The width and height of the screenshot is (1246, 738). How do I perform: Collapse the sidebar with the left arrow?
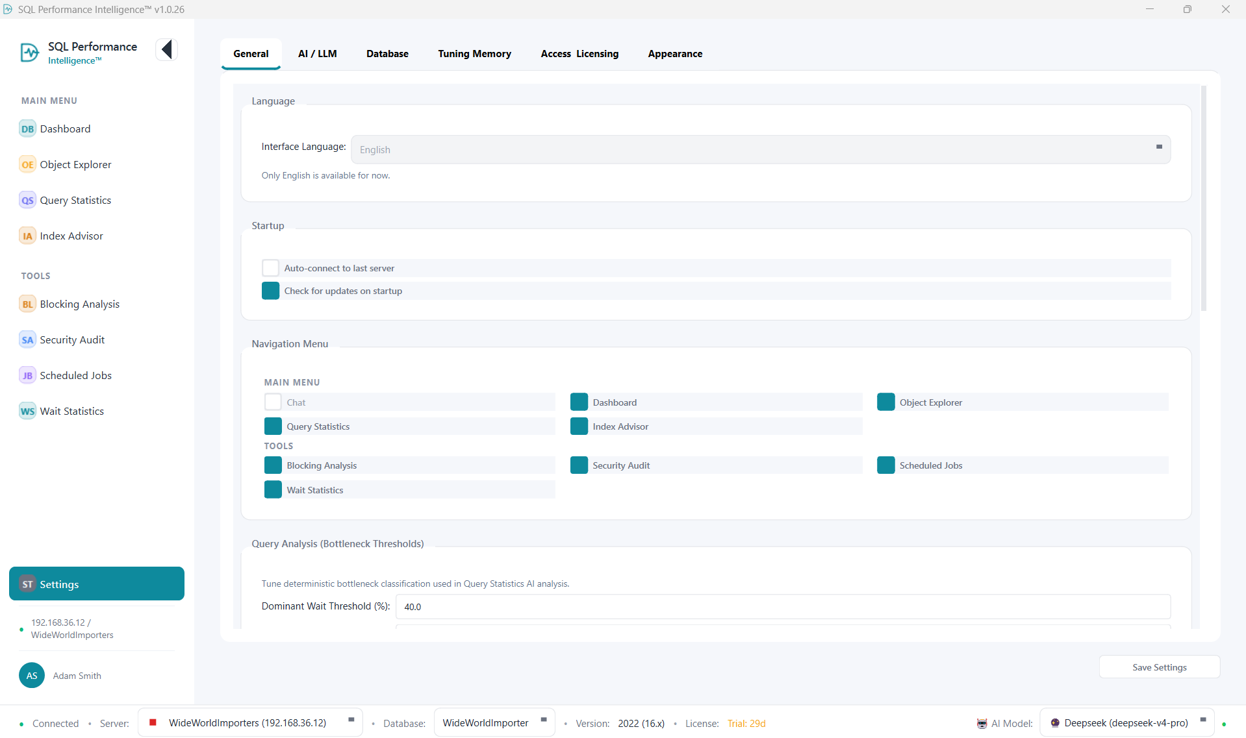[x=167, y=49]
